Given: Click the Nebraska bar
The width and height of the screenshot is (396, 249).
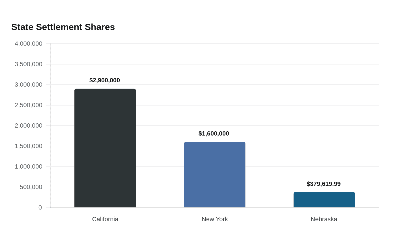Looking at the screenshot, I should pyautogui.click(x=324, y=200).
